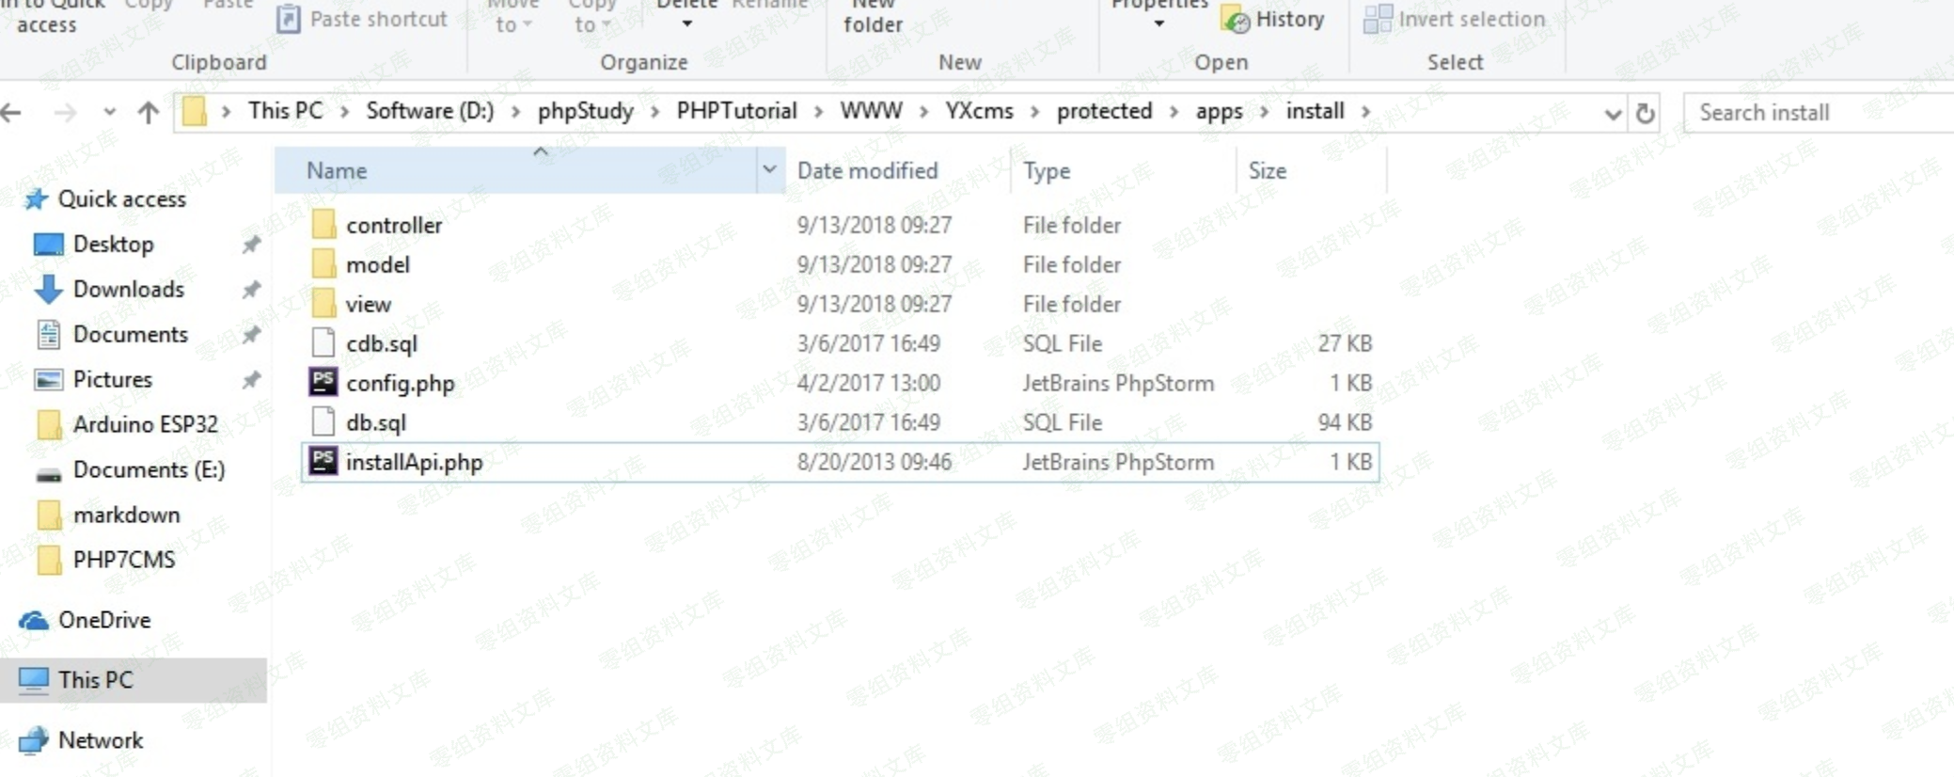Click the Back navigation arrow
The width and height of the screenshot is (1954, 777).
pos(12,113)
